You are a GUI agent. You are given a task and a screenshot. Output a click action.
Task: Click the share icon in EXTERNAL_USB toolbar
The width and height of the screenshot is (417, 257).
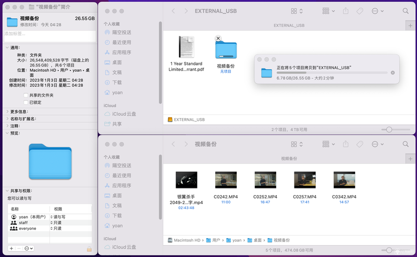pyautogui.click(x=346, y=11)
